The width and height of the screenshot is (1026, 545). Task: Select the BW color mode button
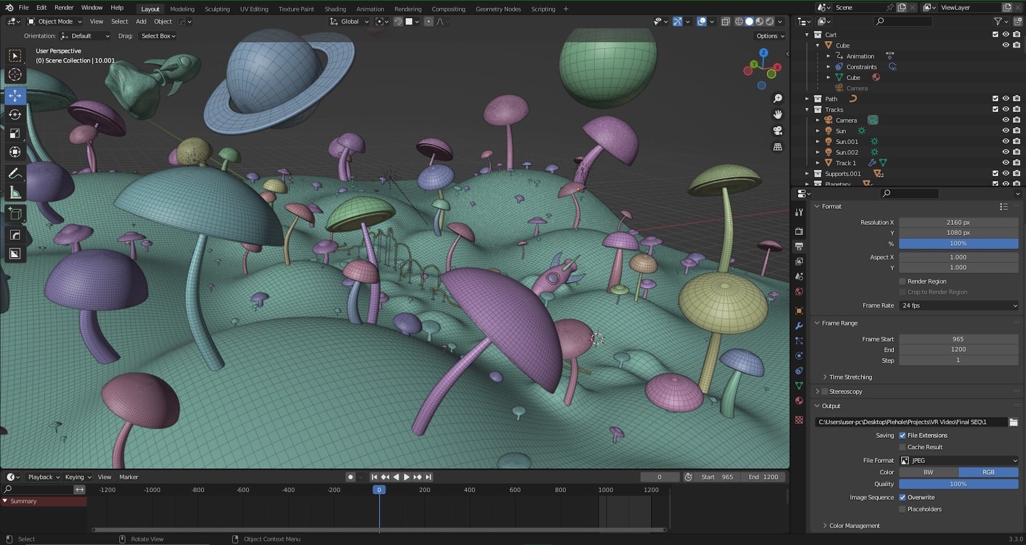point(929,472)
